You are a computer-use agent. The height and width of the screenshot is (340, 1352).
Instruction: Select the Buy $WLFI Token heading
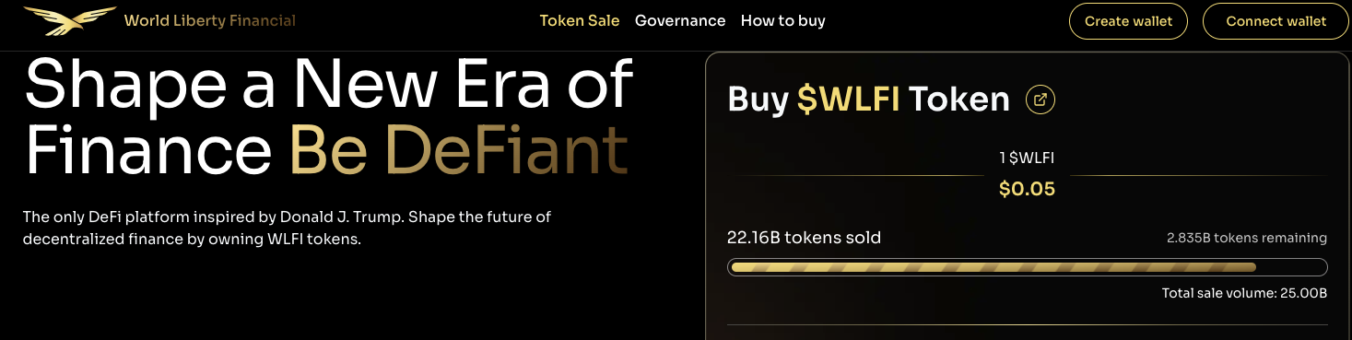869,100
